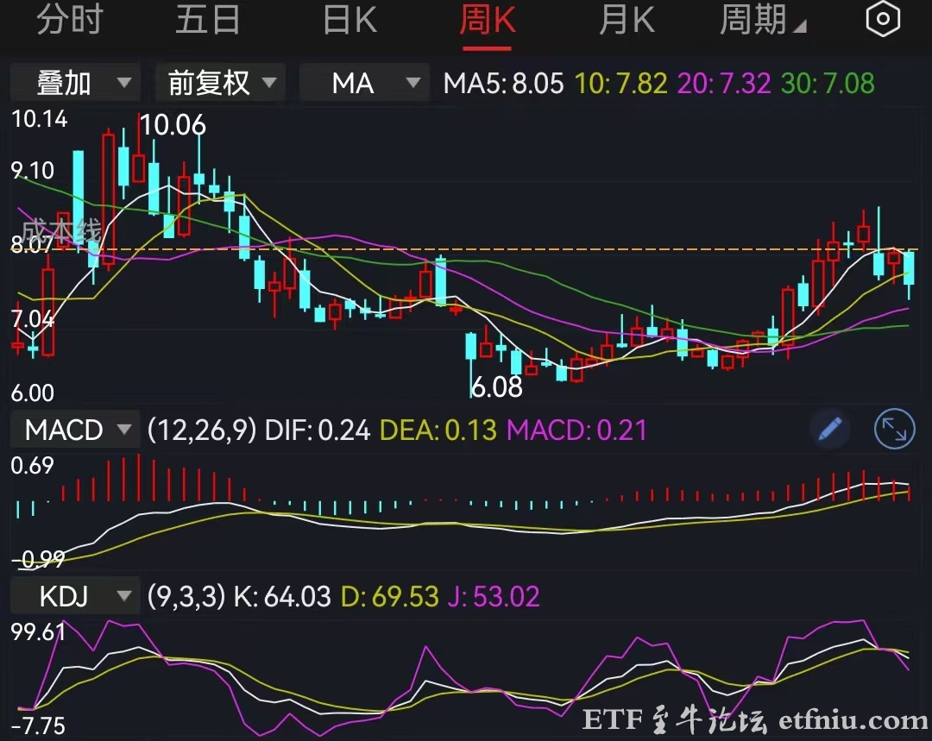Select the pencil drawing tool
The width and height of the screenshot is (932, 741).
click(829, 429)
